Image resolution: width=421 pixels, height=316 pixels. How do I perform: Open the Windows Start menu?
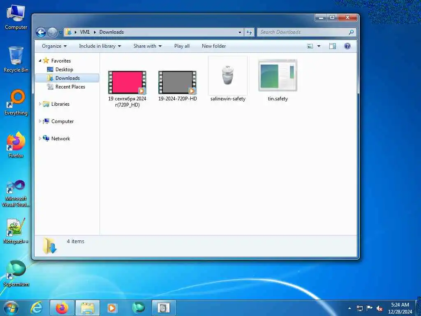[11, 308]
